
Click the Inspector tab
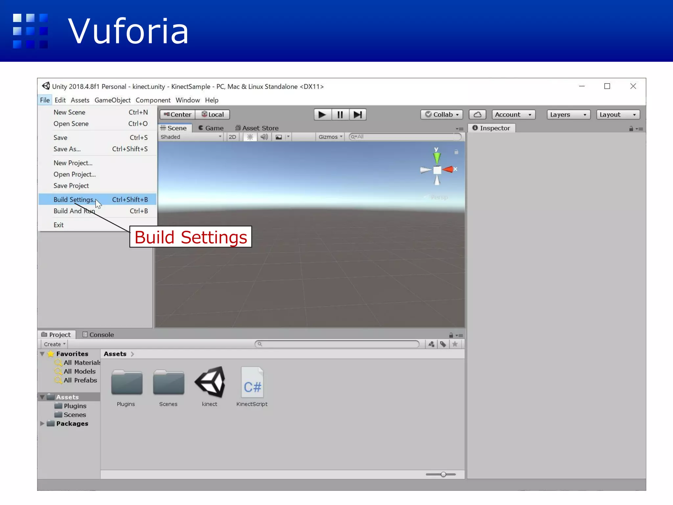(491, 128)
